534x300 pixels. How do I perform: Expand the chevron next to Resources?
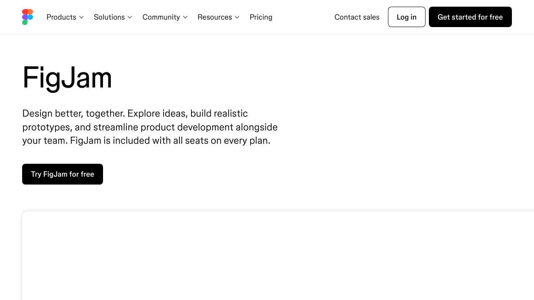pyautogui.click(x=237, y=17)
